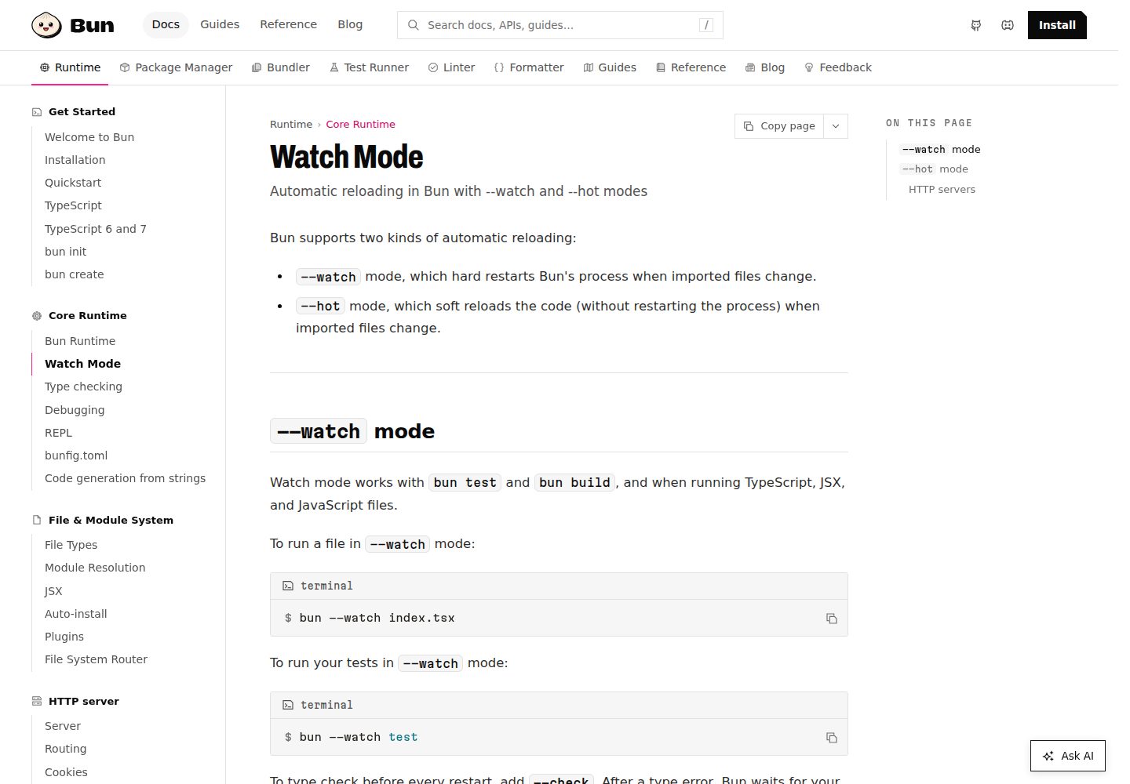The height and width of the screenshot is (784, 1130).
Task: Expand the Copy page dropdown arrow
Action: tap(836, 126)
